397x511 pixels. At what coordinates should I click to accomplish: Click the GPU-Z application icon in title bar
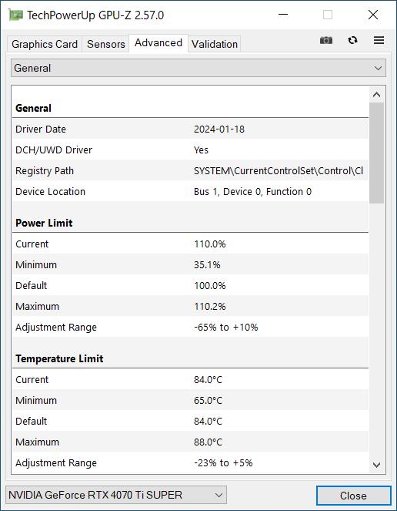[15, 15]
